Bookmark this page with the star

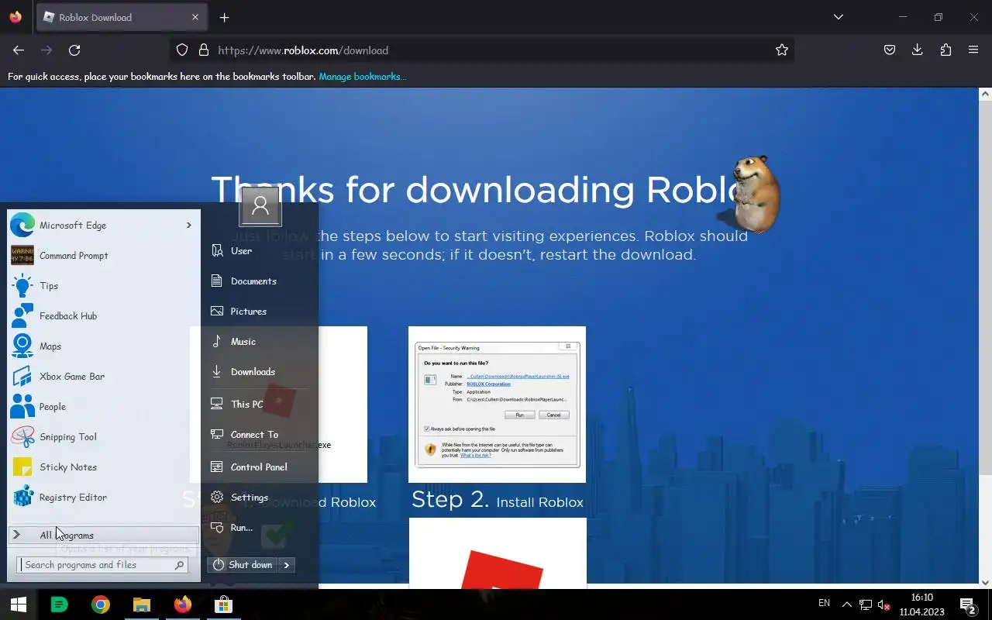point(782,50)
